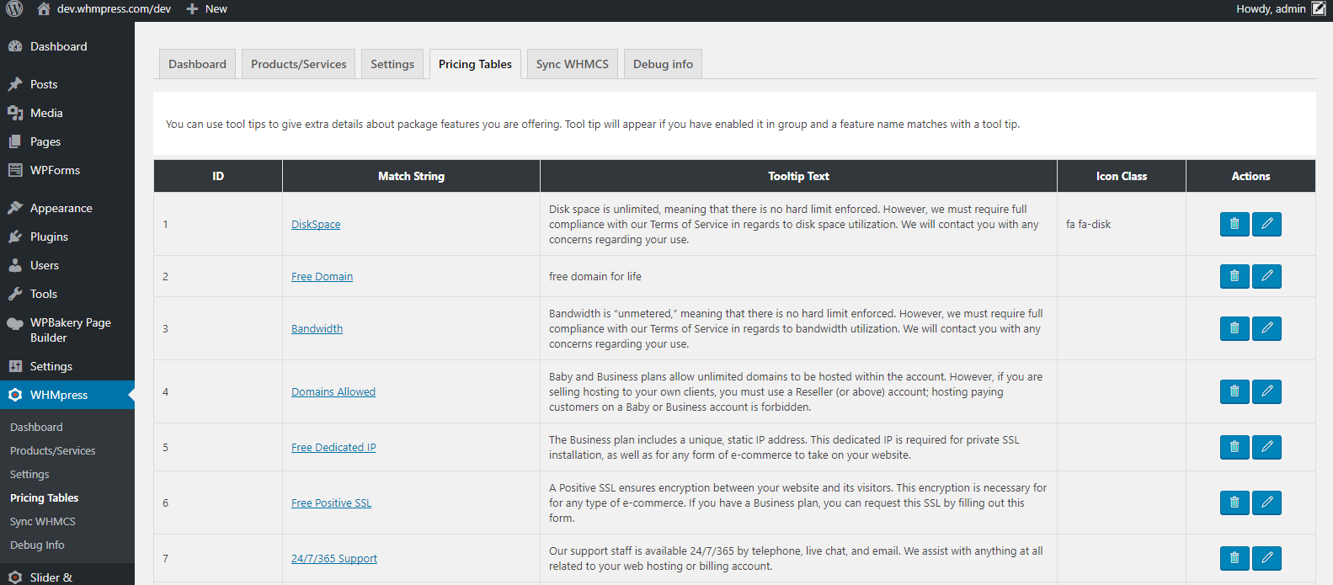
Task: Click the WHMpress gear icon in sidebar
Action: click(15, 395)
